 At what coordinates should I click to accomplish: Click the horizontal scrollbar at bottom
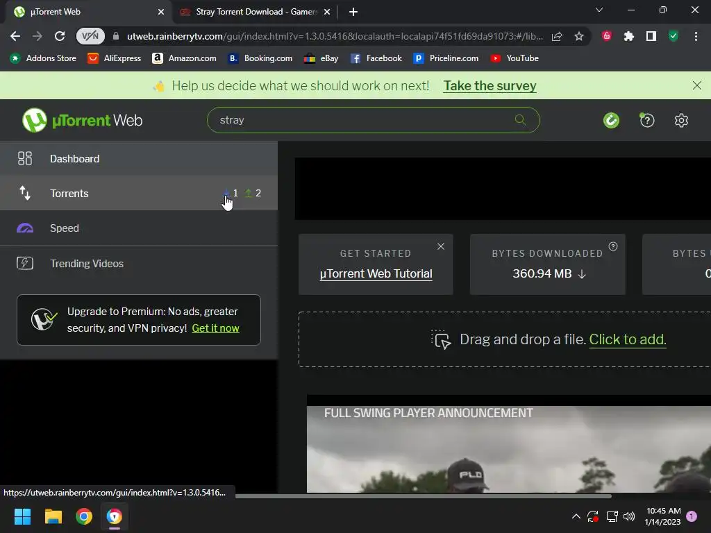(423, 496)
